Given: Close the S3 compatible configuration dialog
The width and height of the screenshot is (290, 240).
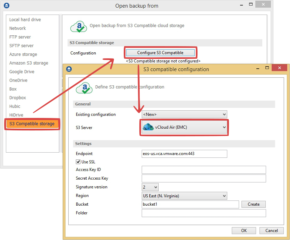Looking at the screenshot, I should [x=280, y=68].
